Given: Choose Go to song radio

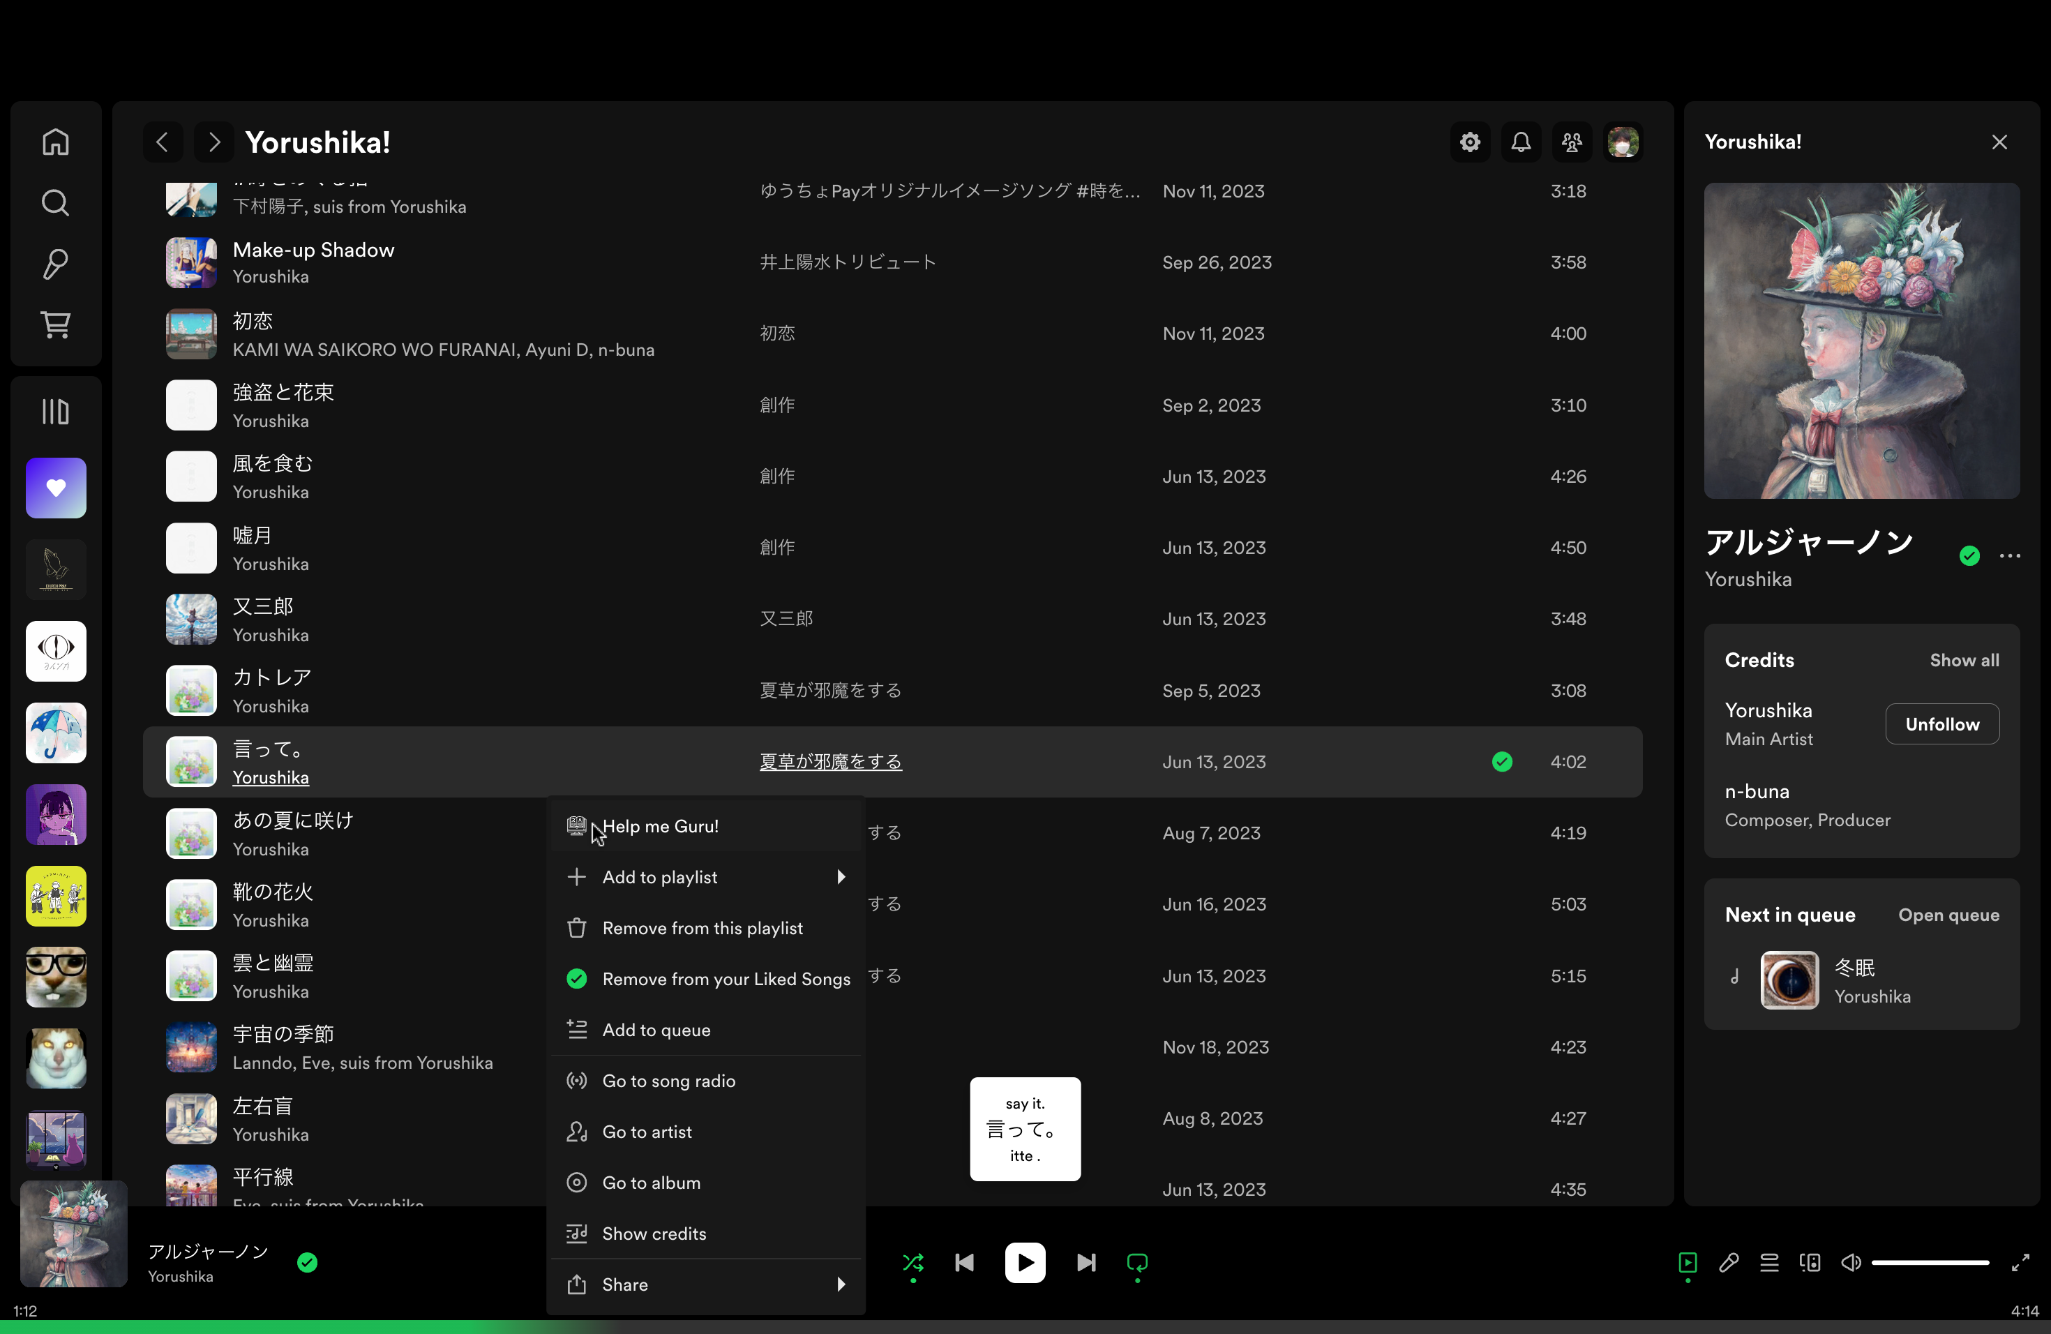Looking at the screenshot, I should coord(669,1081).
